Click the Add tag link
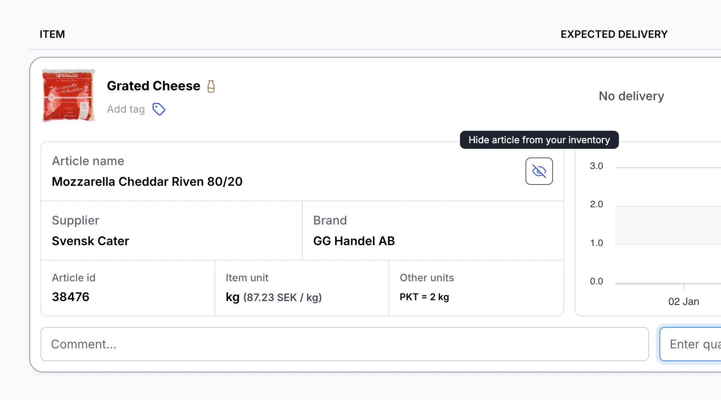The image size is (721, 400). pyautogui.click(x=126, y=109)
